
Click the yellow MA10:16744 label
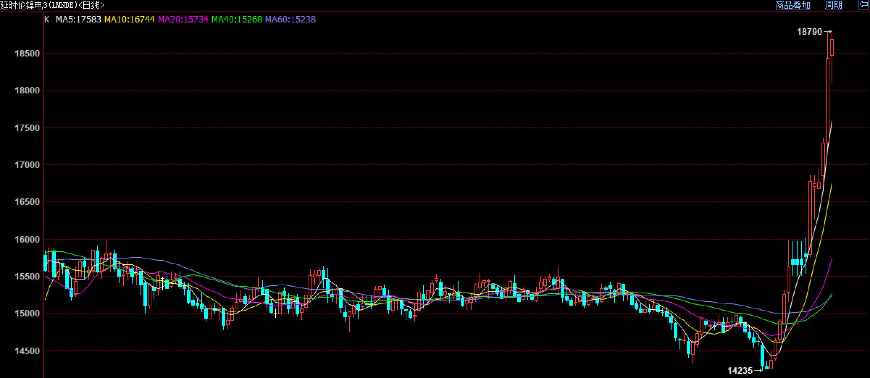[x=129, y=19]
